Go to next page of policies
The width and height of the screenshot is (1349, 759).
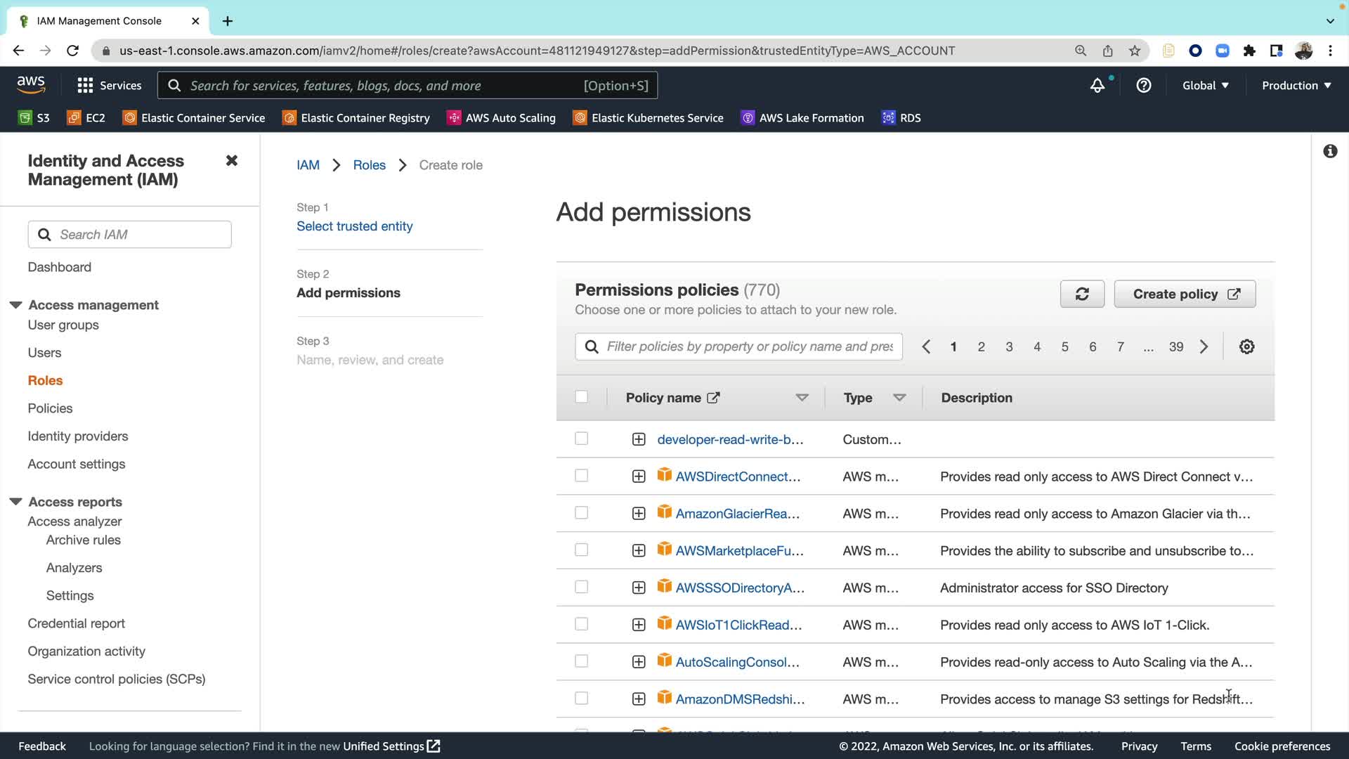[1204, 346]
